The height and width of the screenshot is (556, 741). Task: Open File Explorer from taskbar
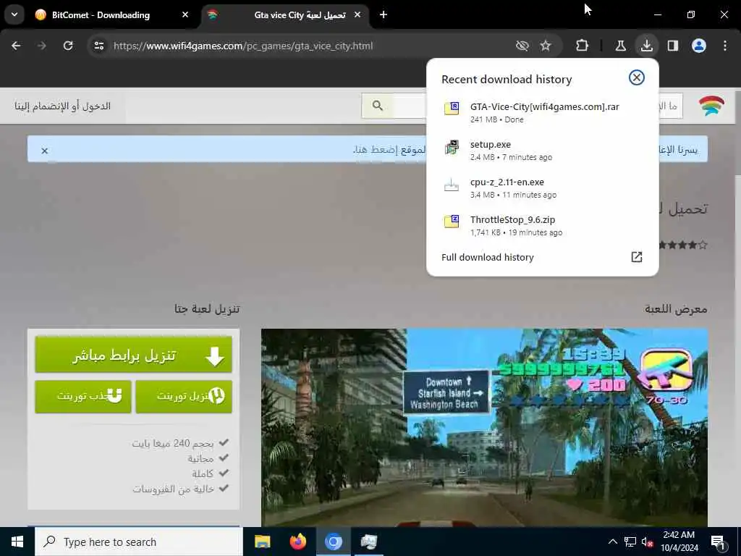pos(262,542)
